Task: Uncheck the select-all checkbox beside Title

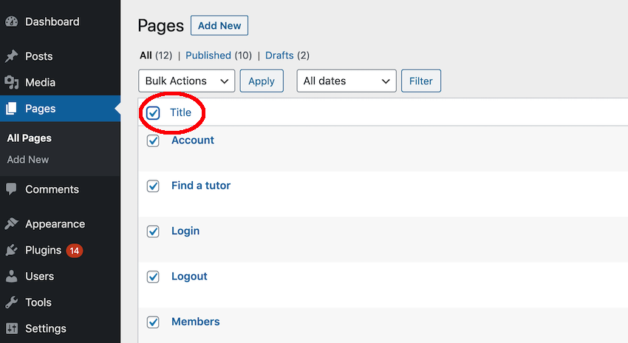Action: point(153,113)
